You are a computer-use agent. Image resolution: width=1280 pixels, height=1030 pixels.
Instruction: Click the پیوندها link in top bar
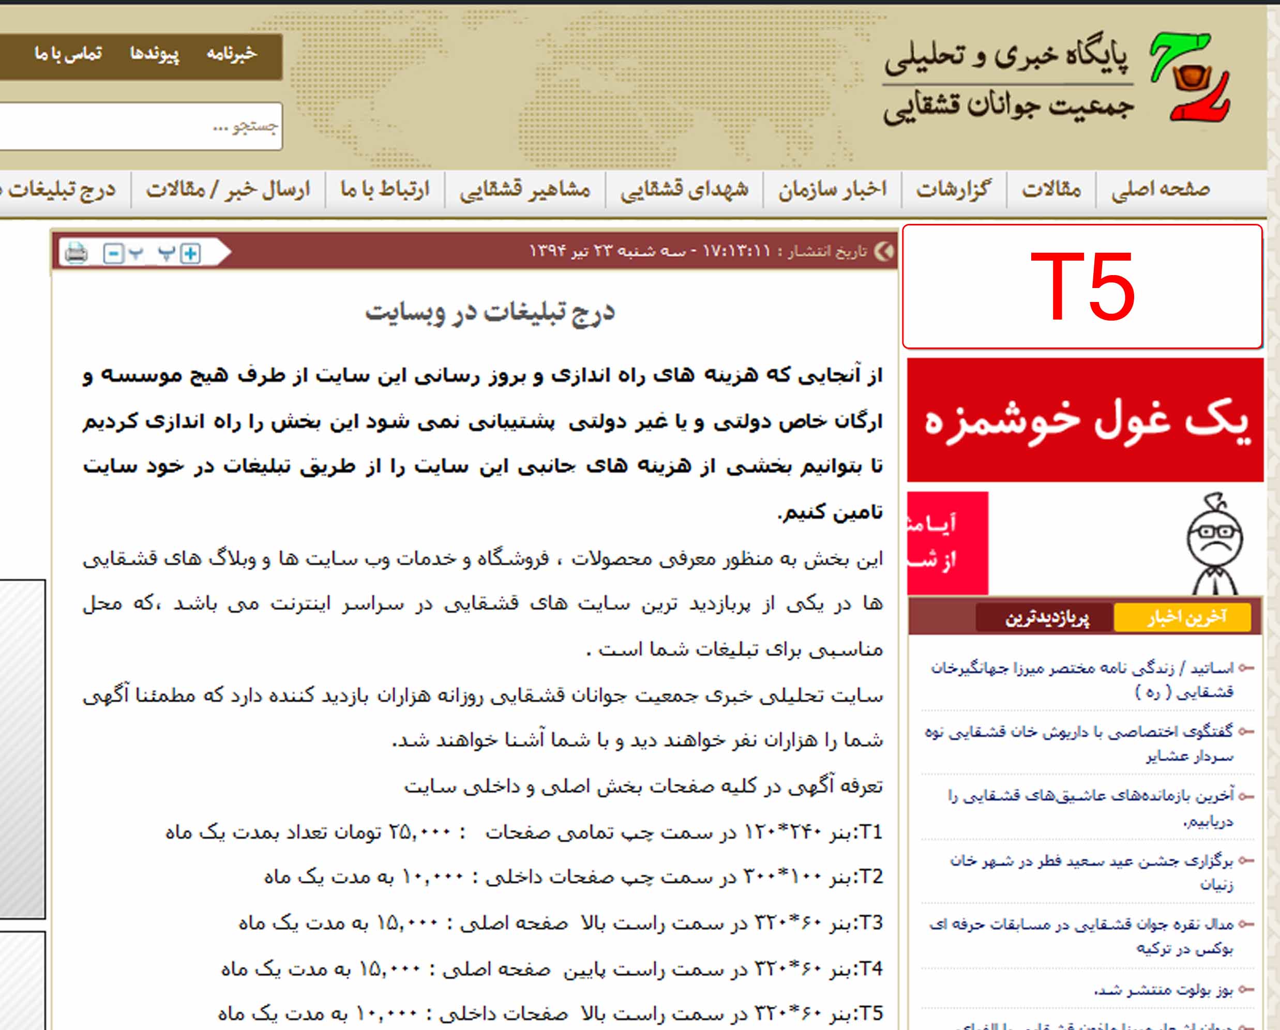point(154,54)
